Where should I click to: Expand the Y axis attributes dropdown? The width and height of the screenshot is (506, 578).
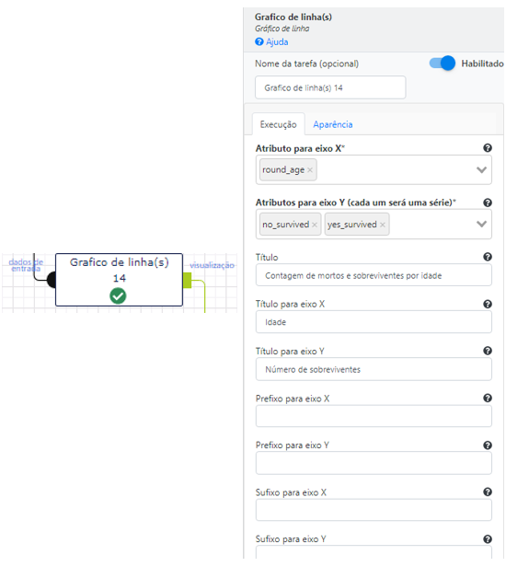(x=481, y=224)
